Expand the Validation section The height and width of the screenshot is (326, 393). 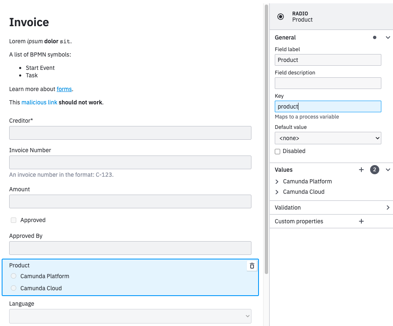(x=388, y=207)
